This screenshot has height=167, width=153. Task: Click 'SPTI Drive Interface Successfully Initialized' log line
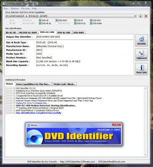point(36,93)
